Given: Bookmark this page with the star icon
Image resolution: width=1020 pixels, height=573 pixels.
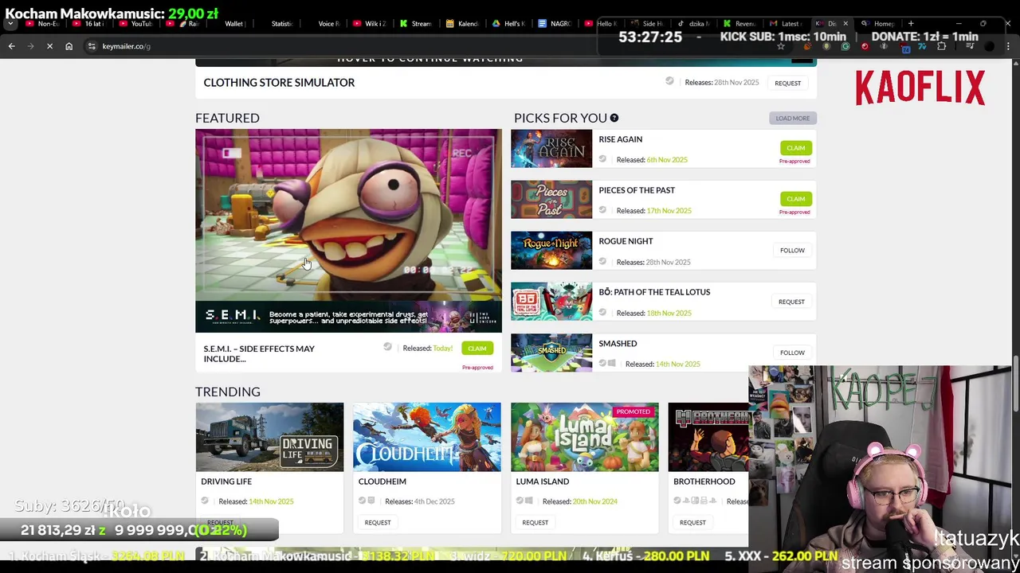Looking at the screenshot, I should (781, 46).
